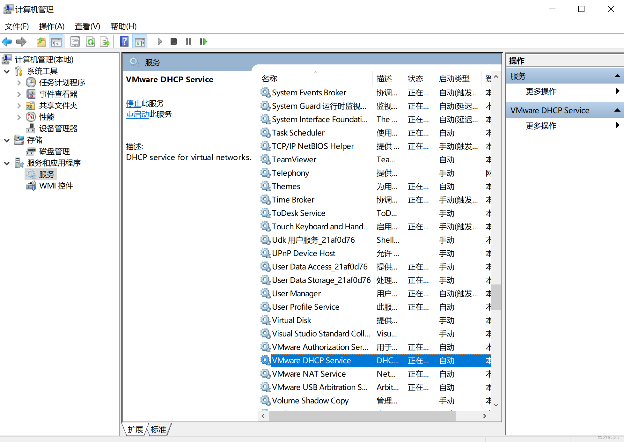Collapse the VMware DHCP Service actions section
The image size is (624, 442).
pyautogui.click(x=617, y=110)
